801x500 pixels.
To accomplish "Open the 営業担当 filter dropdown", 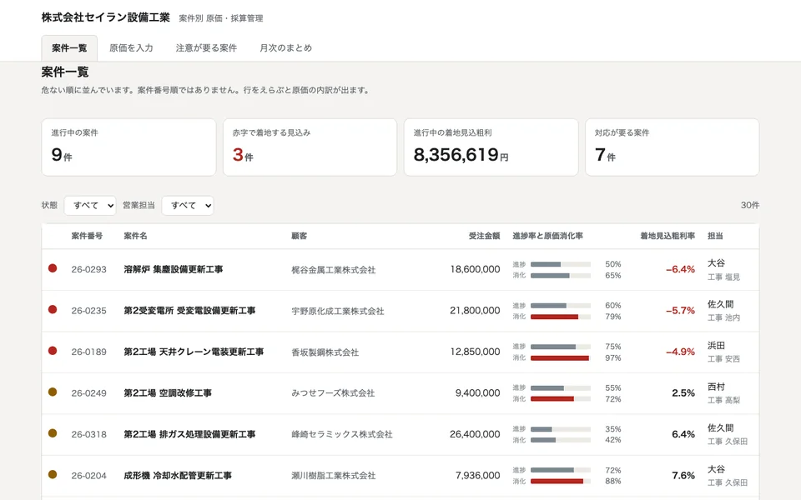I will (188, 206).
